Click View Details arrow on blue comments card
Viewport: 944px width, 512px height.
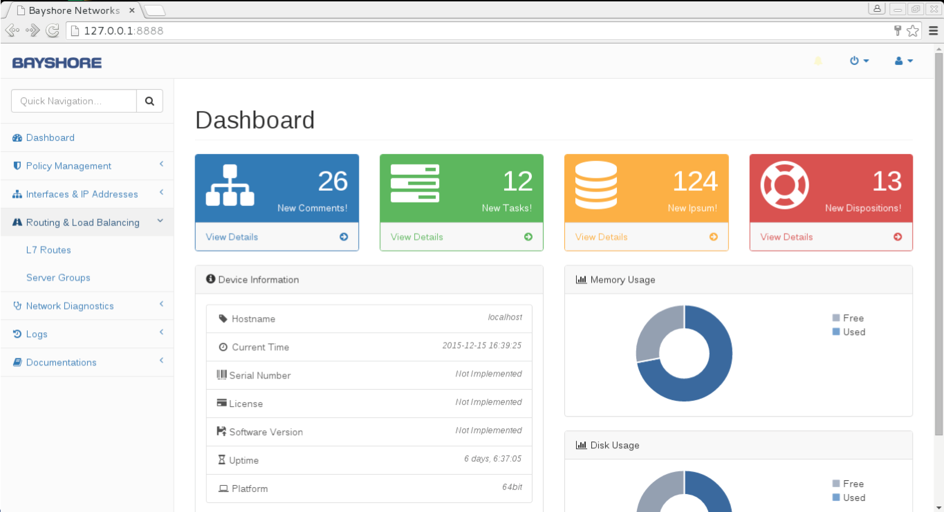pyautogui.click(x=343, y=237)
